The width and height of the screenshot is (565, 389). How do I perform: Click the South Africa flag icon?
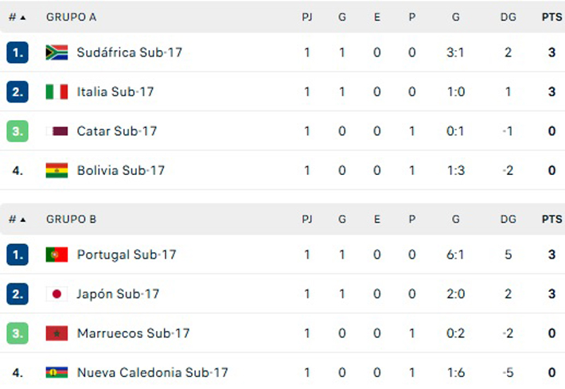pyautogui.click(x=56, y=53)
